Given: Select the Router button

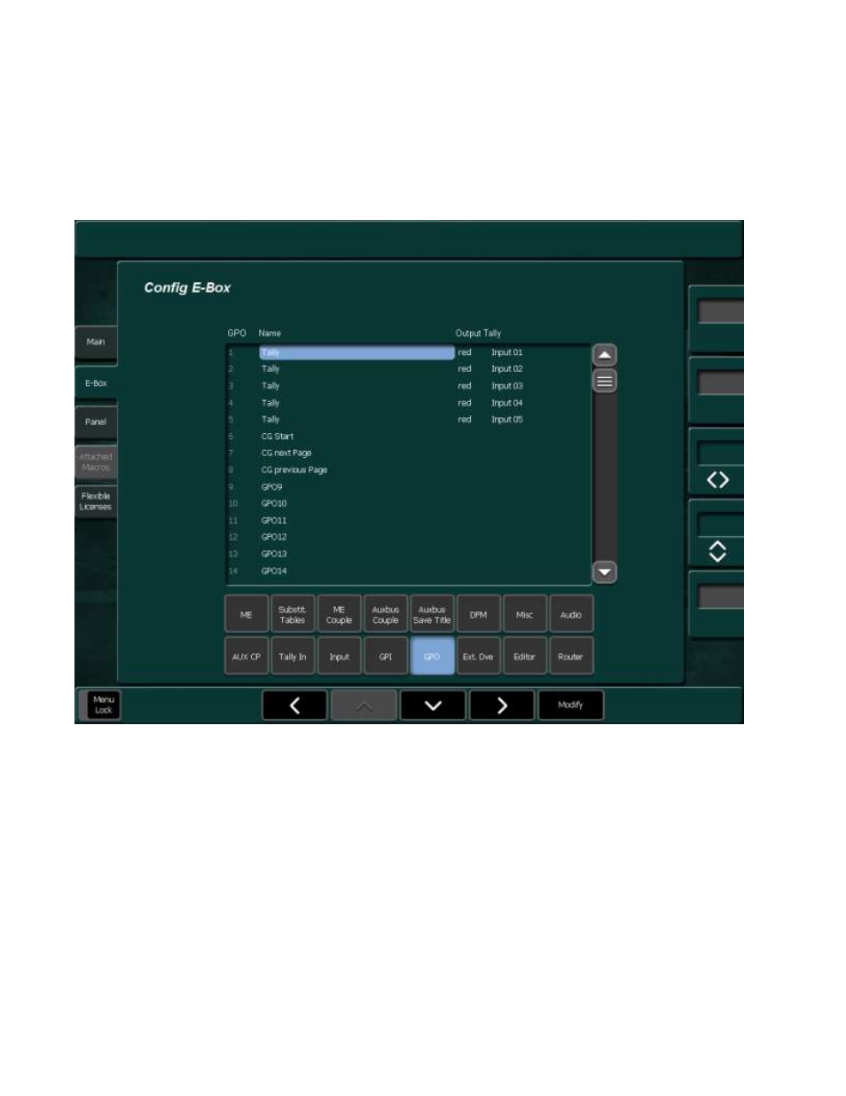Looking at the screenshot, I should (571, 657).
